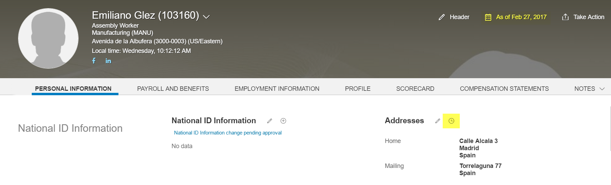This screenshot has height=185, width=611.
Task: Expand the chevron next to NOTES tab
Action: [x=602, y=89]
